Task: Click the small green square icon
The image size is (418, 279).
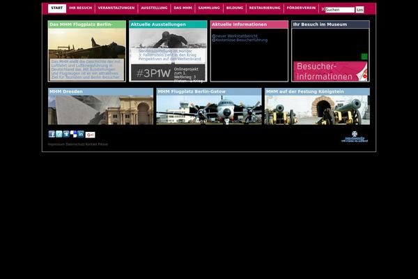Action: pyautogui.click(x=364, y=56)
